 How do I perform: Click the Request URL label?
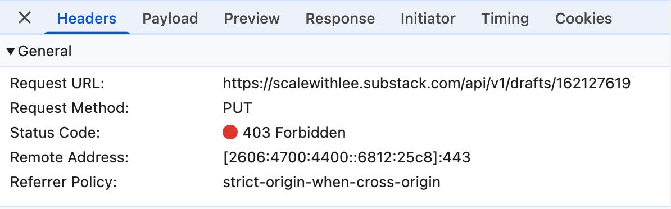pos(57,83)
